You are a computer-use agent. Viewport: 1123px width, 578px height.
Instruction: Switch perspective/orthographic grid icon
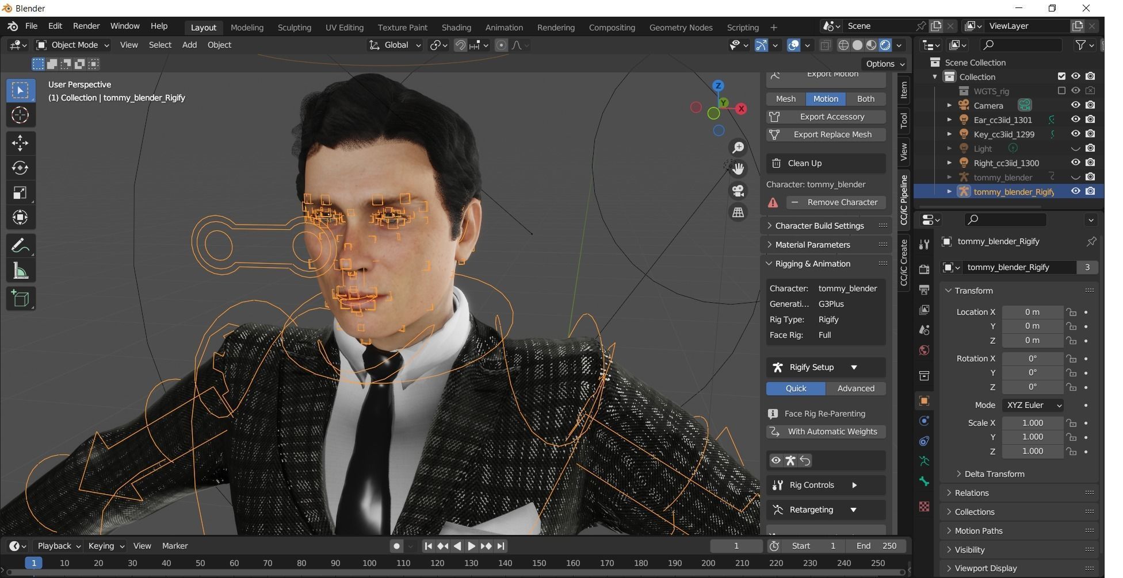click(x=738, y=213)
